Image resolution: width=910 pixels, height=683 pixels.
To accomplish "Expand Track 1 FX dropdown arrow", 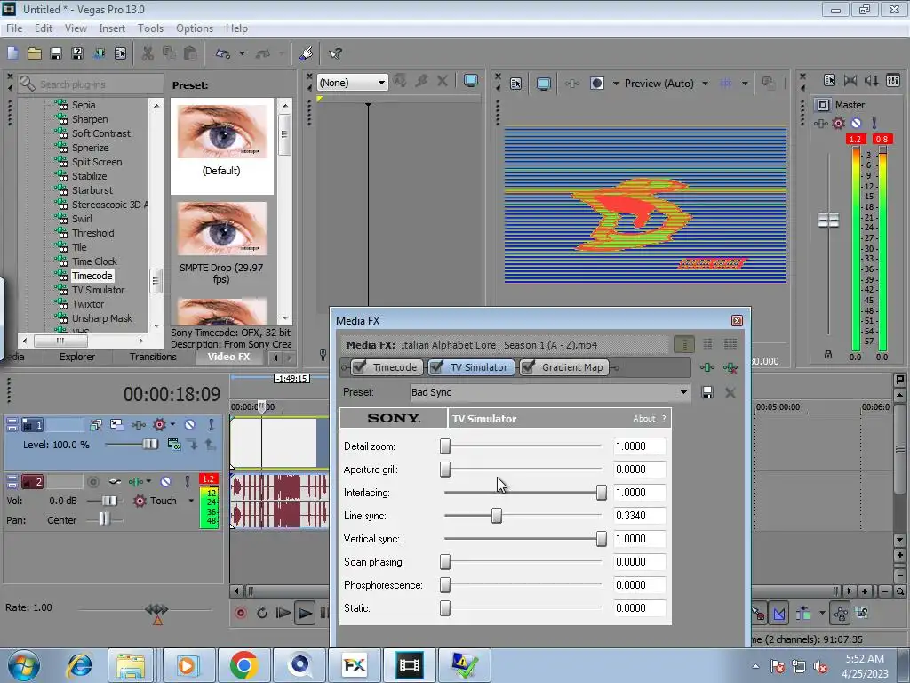I will pyautogui.click(x=173, y=424).
